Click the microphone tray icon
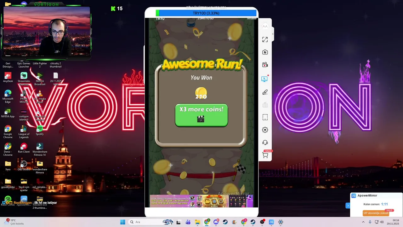This screenshot has width=403, height=227. click(x=370, y=222)
